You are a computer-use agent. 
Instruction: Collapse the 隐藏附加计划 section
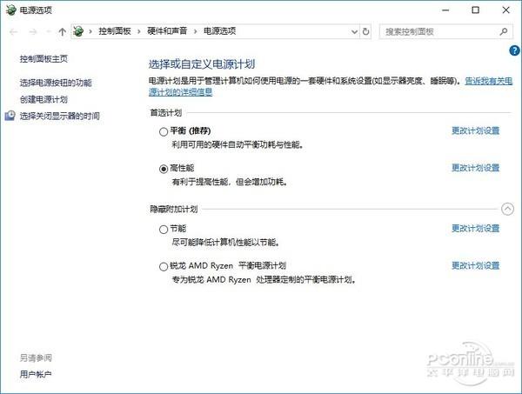(507, 209)
